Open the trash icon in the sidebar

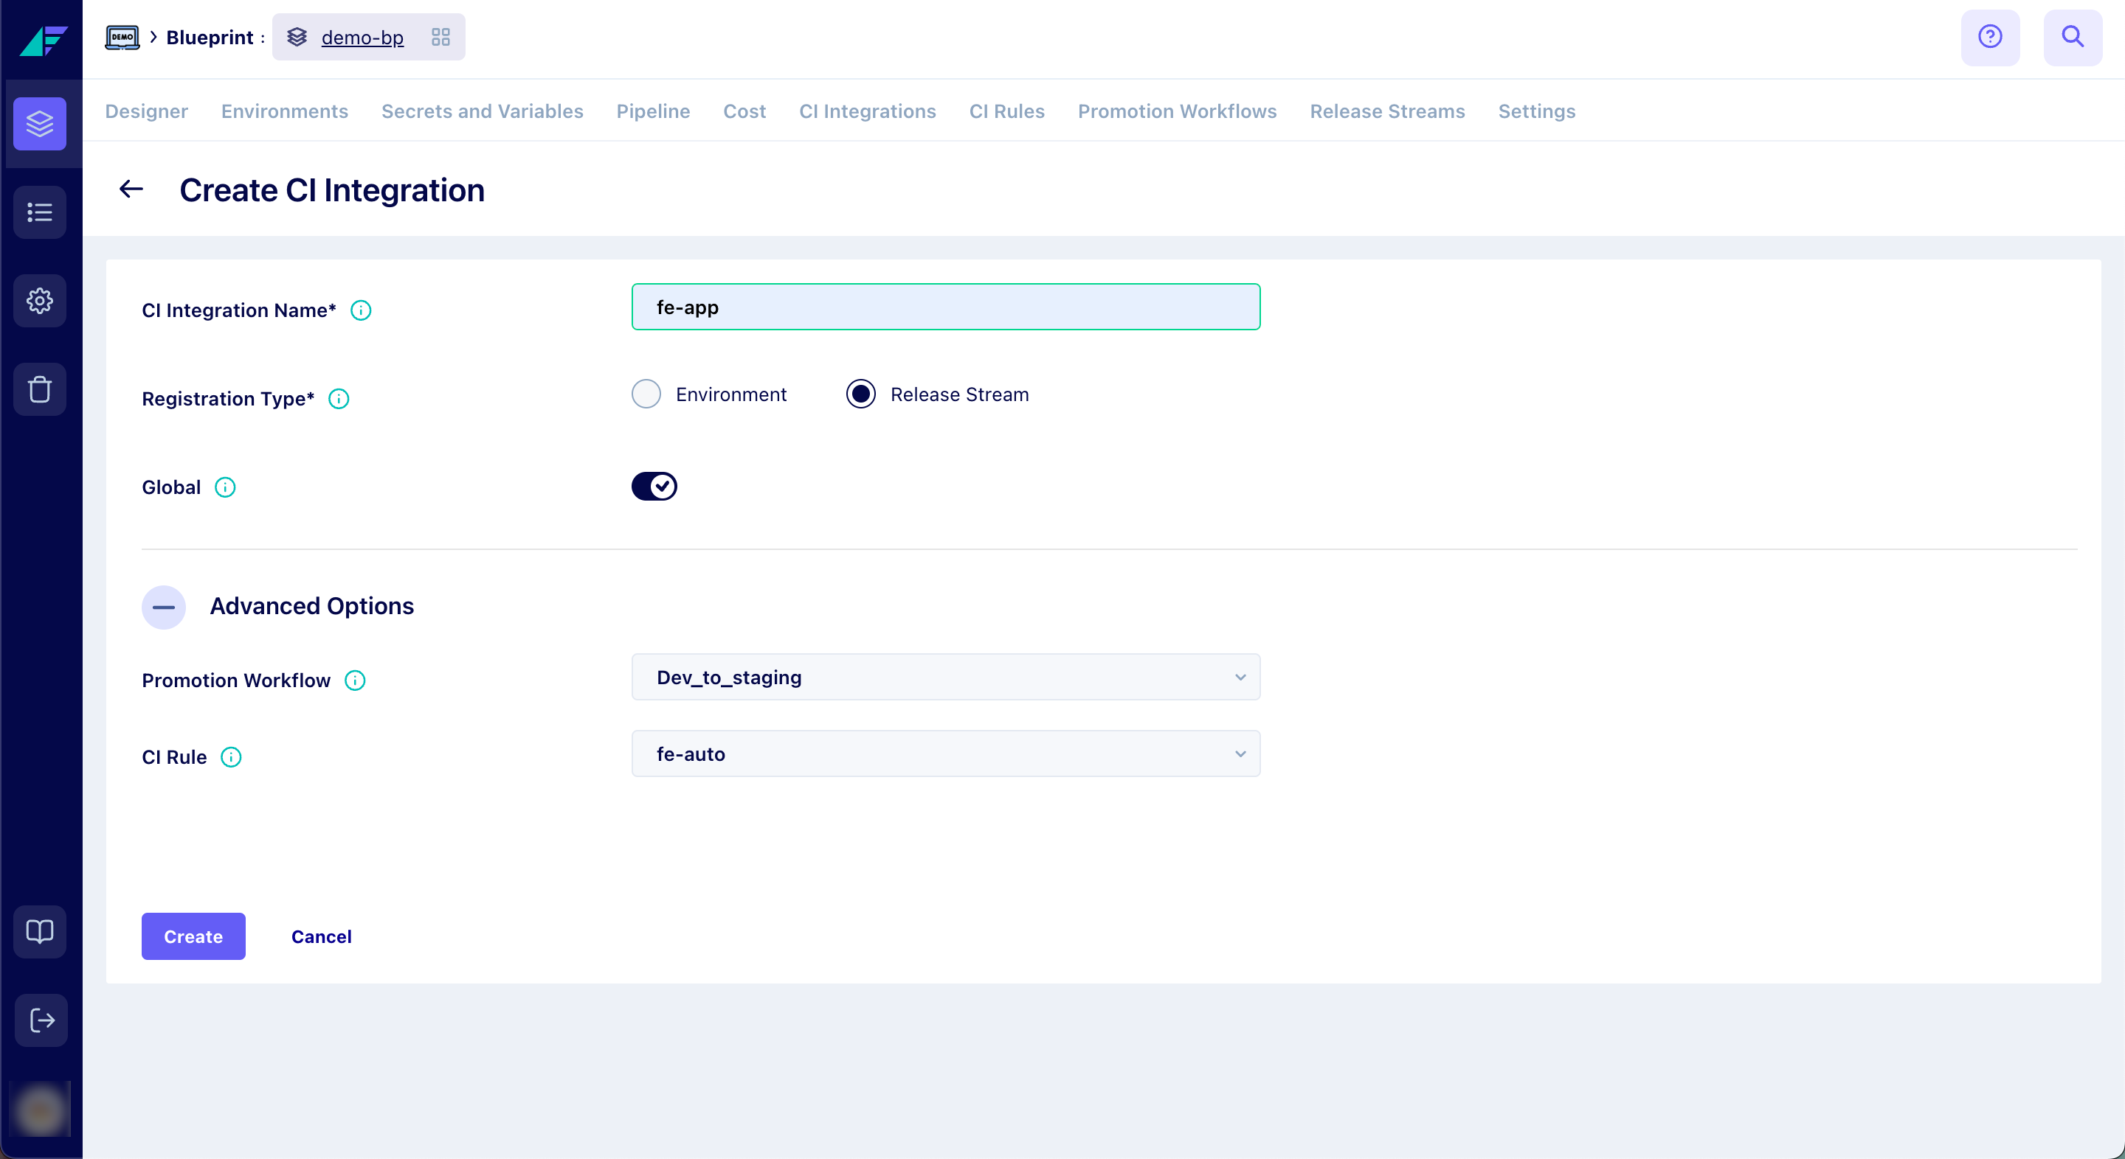point(40,389)
